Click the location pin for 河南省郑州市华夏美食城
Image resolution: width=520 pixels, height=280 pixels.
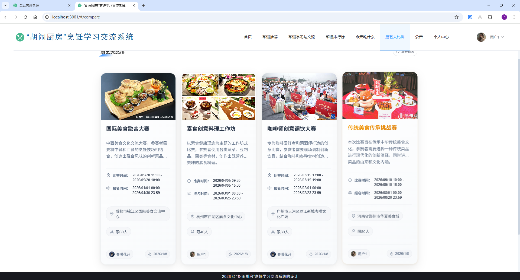click(x=353, y=216)
